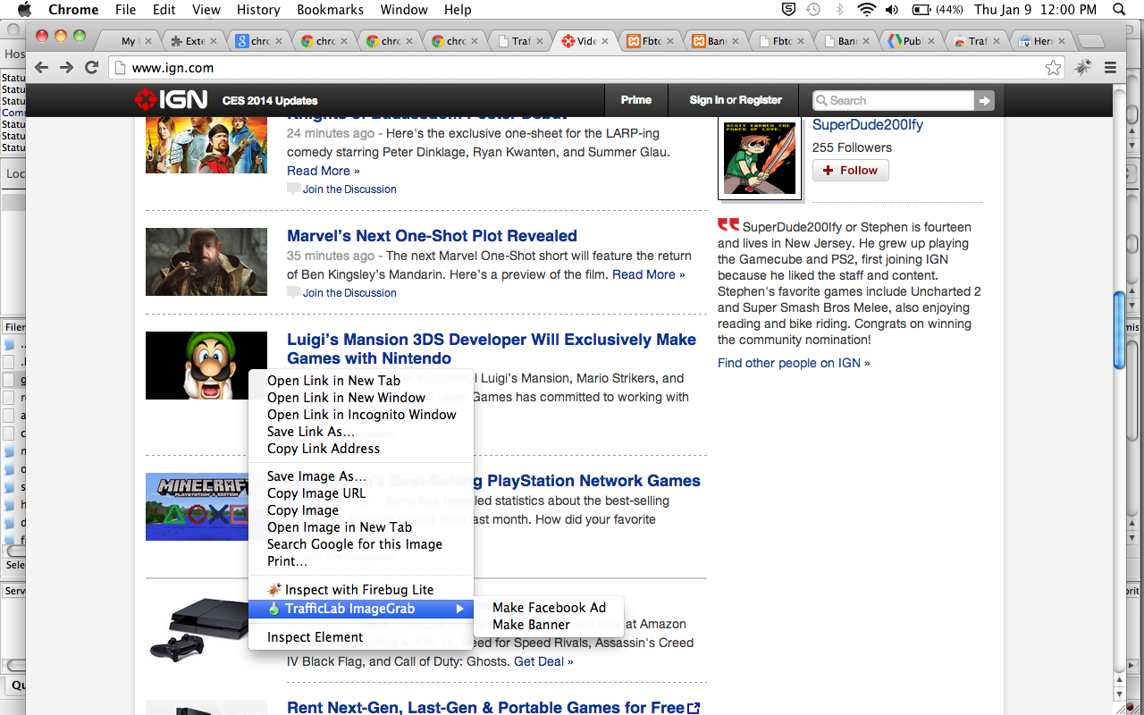
Task: Open the Bookmarks menu
Action: pyautogui.click(x=330, y=10)
